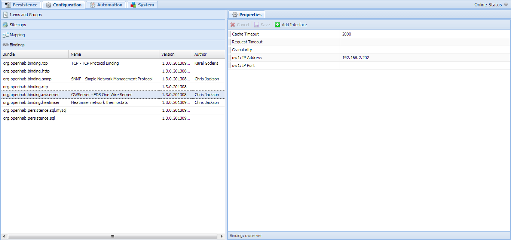The height and width of the screenshot is (240, 511).
Task: Sort by the Version column header
Action: [x=176, y=54]
